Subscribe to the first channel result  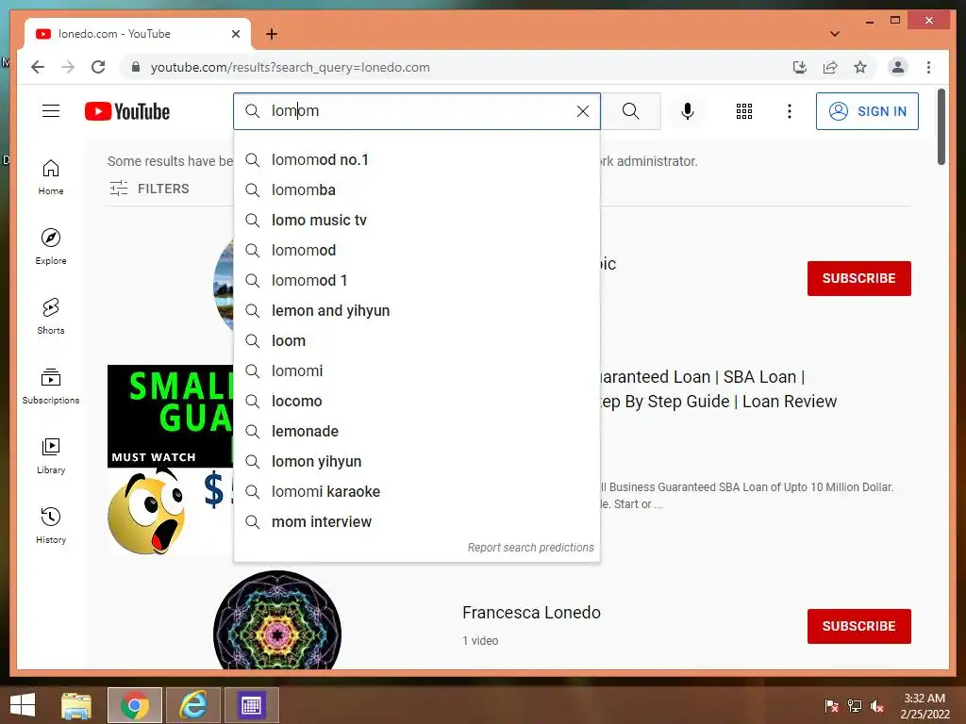click(858, 278)
